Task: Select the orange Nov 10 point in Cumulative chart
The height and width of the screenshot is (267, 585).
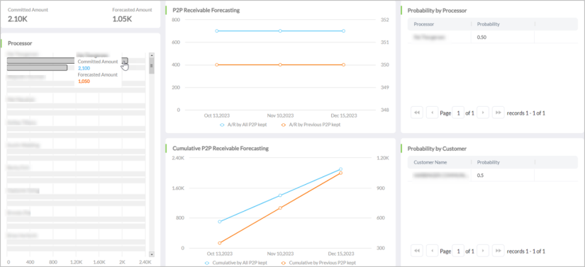Action: (x=280, y=208)
